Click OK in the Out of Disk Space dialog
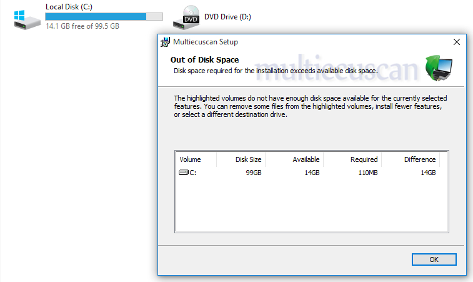473x282 pixels. coord(434,259)
